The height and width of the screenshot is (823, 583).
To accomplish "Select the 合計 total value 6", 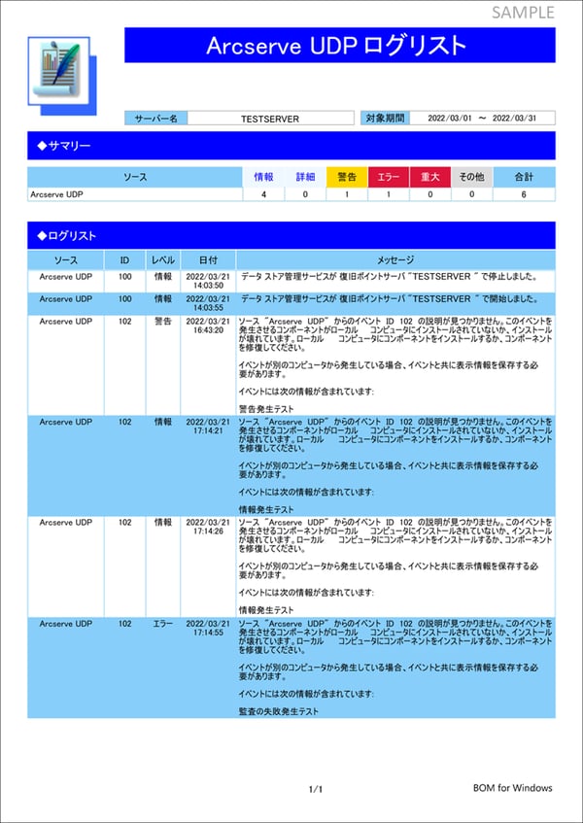I will pyautogui.click(x=524, y=194).
